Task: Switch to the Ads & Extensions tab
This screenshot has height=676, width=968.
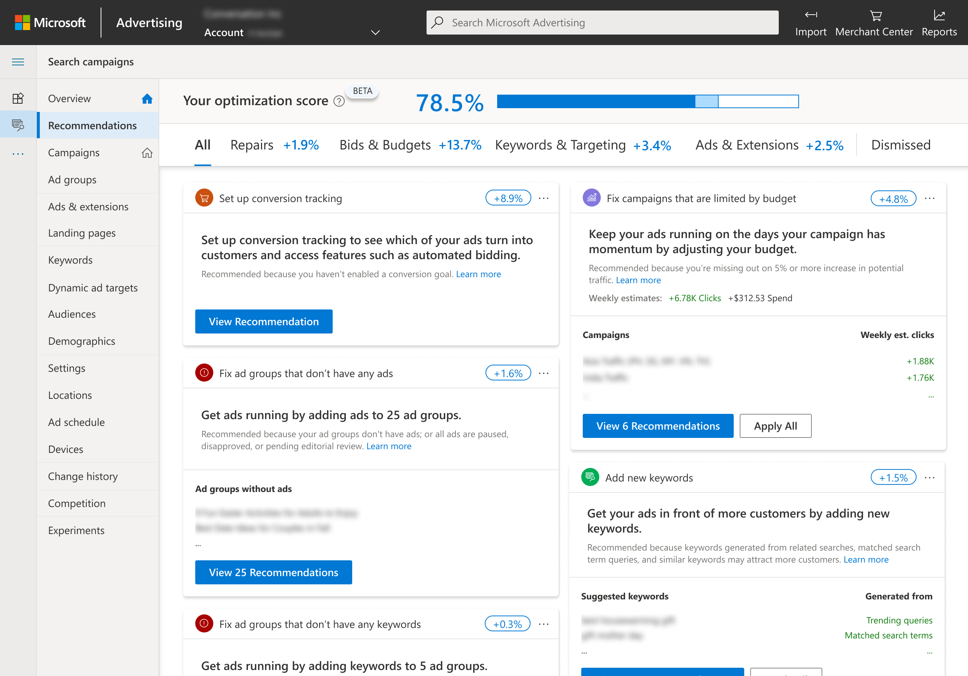Action: (x=769, y=145)
